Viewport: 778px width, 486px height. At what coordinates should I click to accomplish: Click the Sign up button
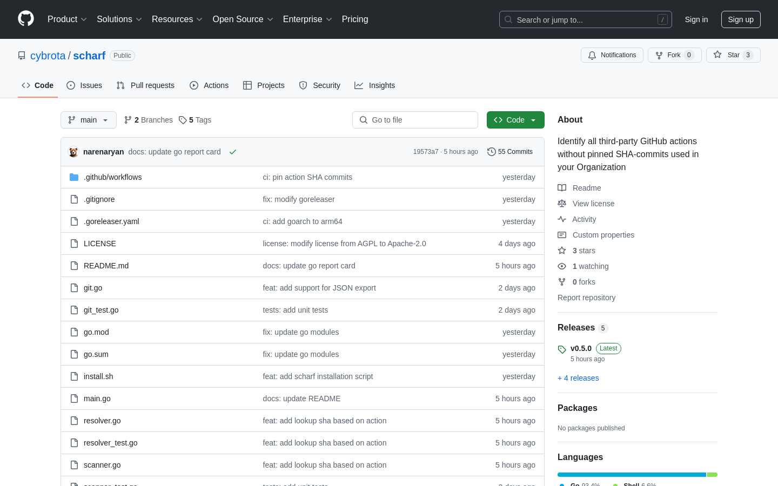[741, 19]
